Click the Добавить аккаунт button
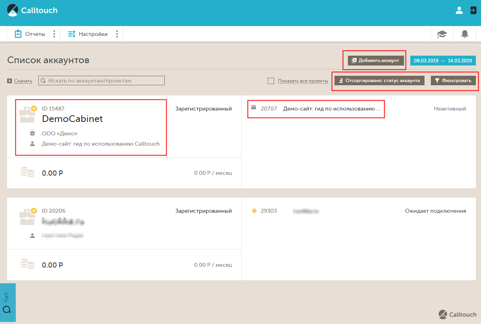The height and width of the screenshot is (324, 481). (x=376, y=60)
